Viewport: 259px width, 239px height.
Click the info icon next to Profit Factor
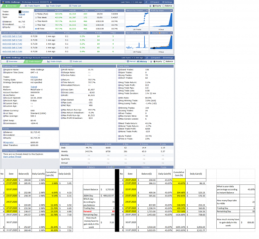[62, 70]
